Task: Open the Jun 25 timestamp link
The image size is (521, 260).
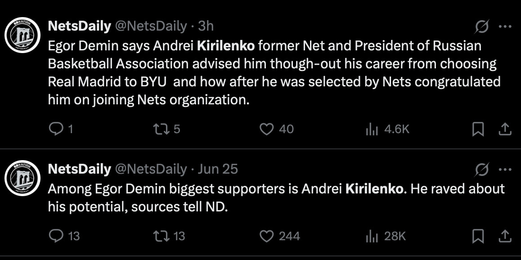Action: (218, 169)
